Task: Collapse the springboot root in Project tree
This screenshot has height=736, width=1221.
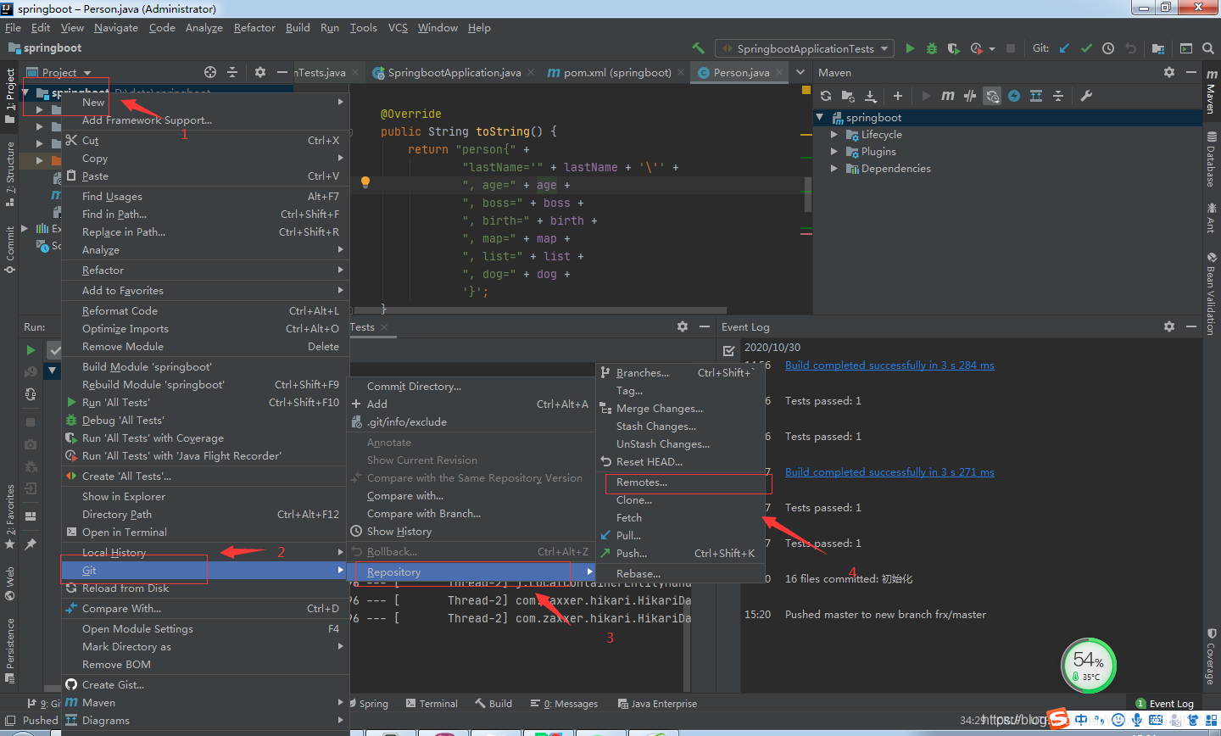Action: [26, 92]
